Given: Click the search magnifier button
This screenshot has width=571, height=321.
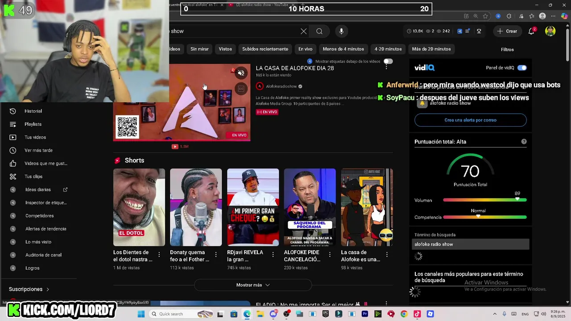Looking at the screenshot, I should point(319,31).
